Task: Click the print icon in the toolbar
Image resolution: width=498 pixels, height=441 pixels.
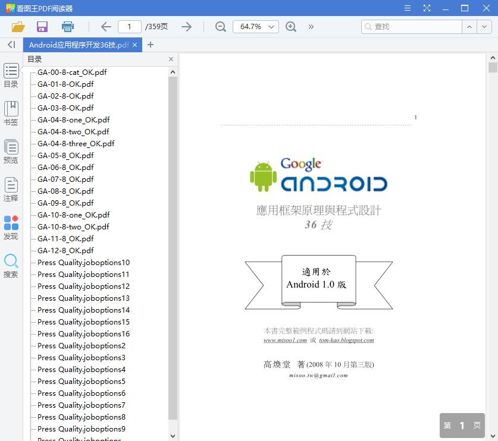Action: (67, 27)
